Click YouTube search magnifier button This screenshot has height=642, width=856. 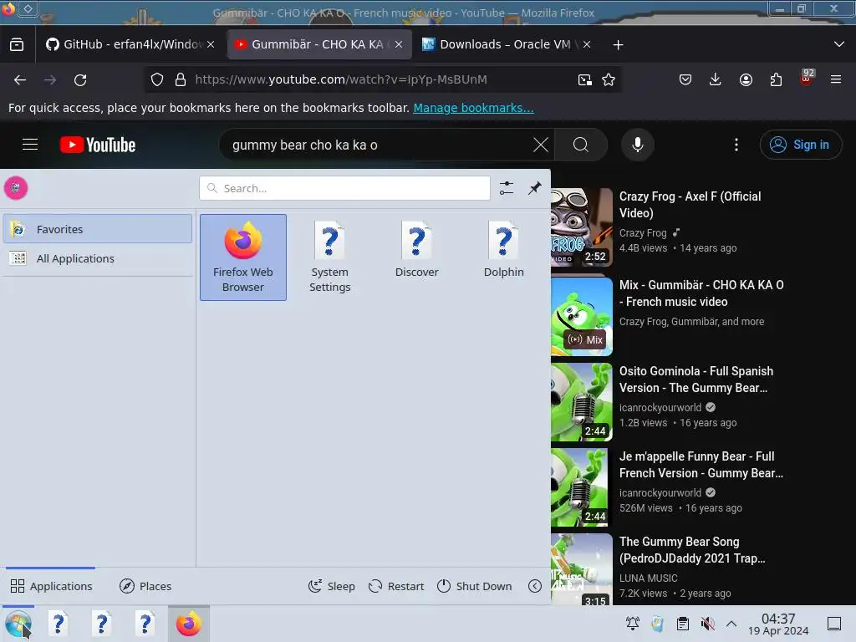pyautogui.click(x=581, y=145)
